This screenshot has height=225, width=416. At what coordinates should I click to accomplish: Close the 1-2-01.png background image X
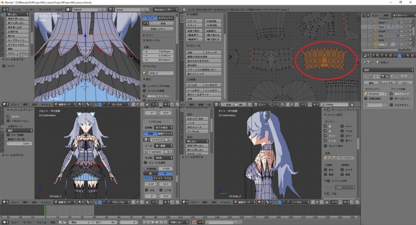pyautogui.click(x=170, y=122)
